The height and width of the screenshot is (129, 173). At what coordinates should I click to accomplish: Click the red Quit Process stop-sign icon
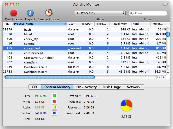(x=14, y=13)
